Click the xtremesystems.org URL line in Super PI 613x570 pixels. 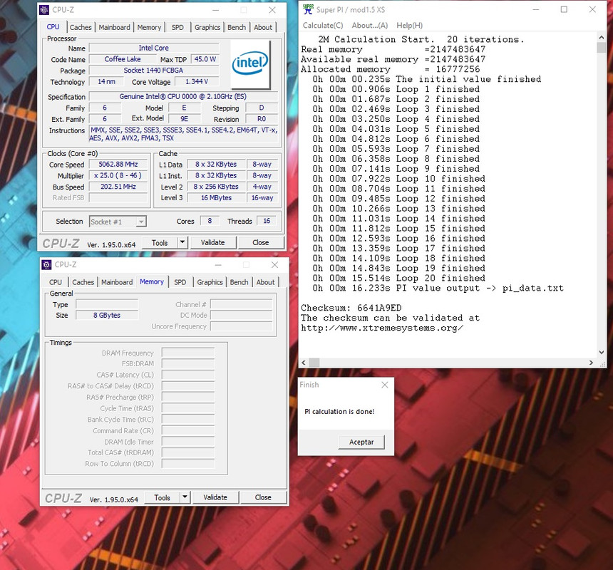coord(382,328)
